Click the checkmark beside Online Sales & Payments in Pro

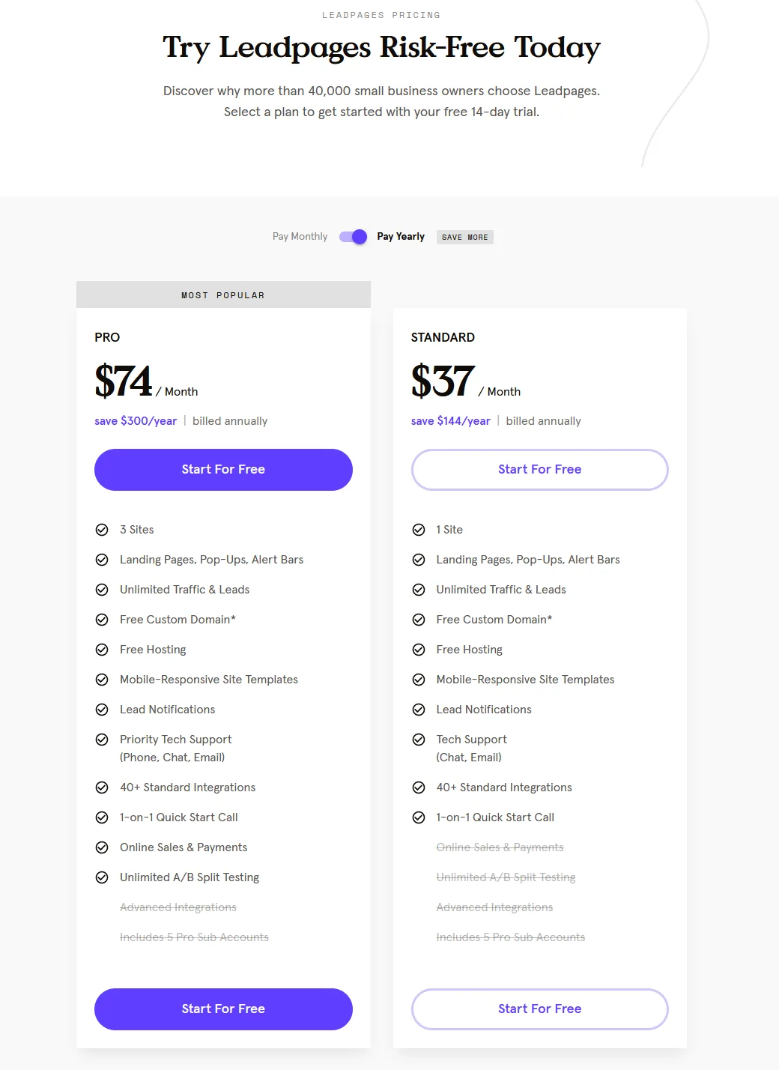(102, 847)
